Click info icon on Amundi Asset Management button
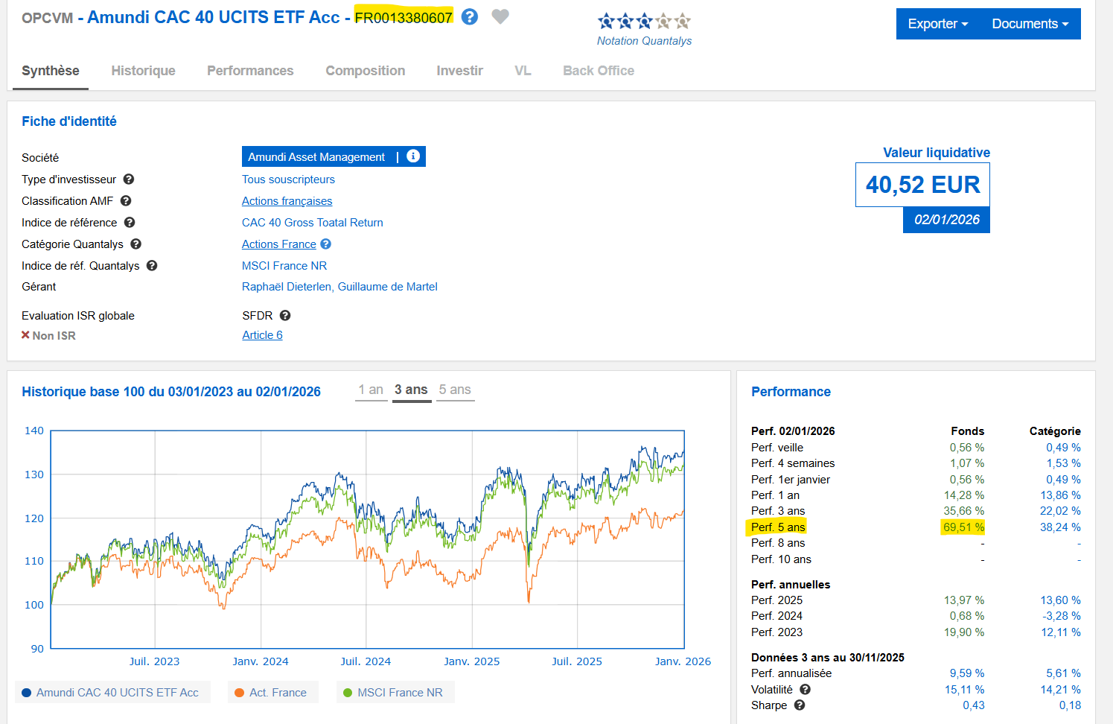The height and width of the screenshot is (724, 1113). [413, 156]
